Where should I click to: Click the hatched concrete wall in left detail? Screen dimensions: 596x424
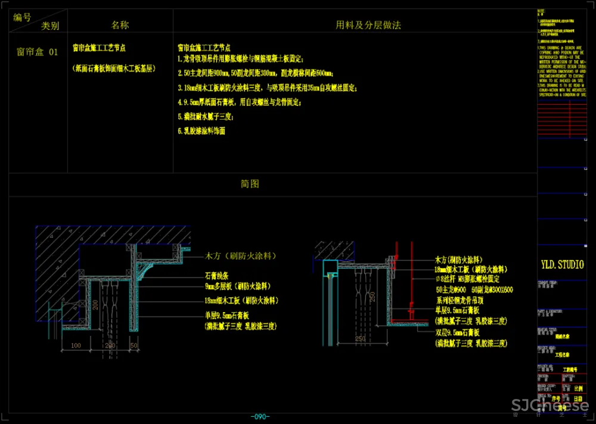click(x=57, y=256)
